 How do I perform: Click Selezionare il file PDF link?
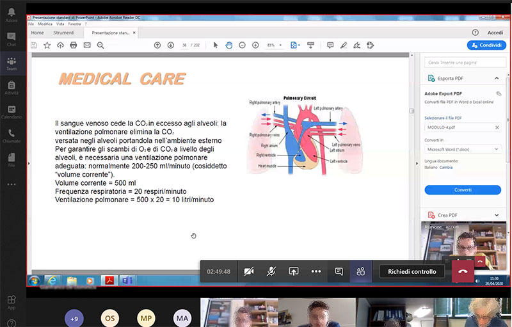point(443,118)
